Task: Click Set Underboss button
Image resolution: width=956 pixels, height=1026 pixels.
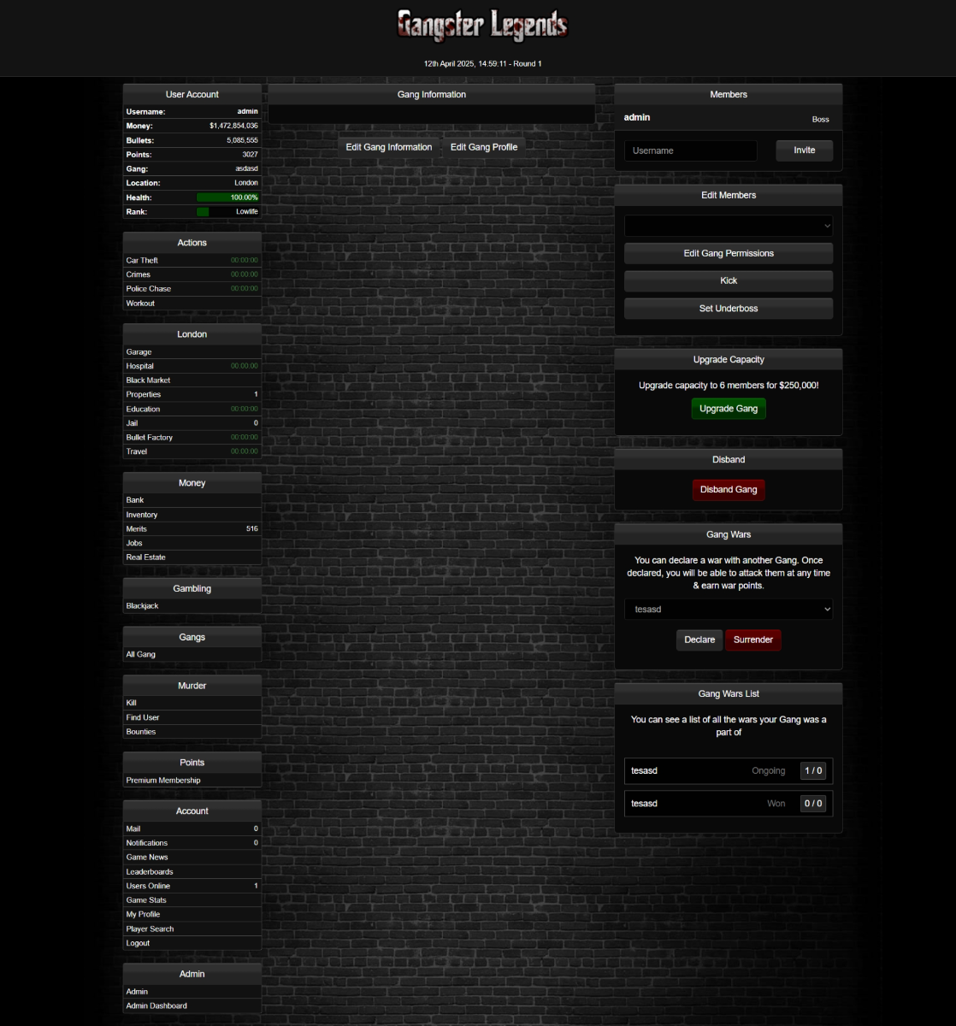Action: [728, 309]
